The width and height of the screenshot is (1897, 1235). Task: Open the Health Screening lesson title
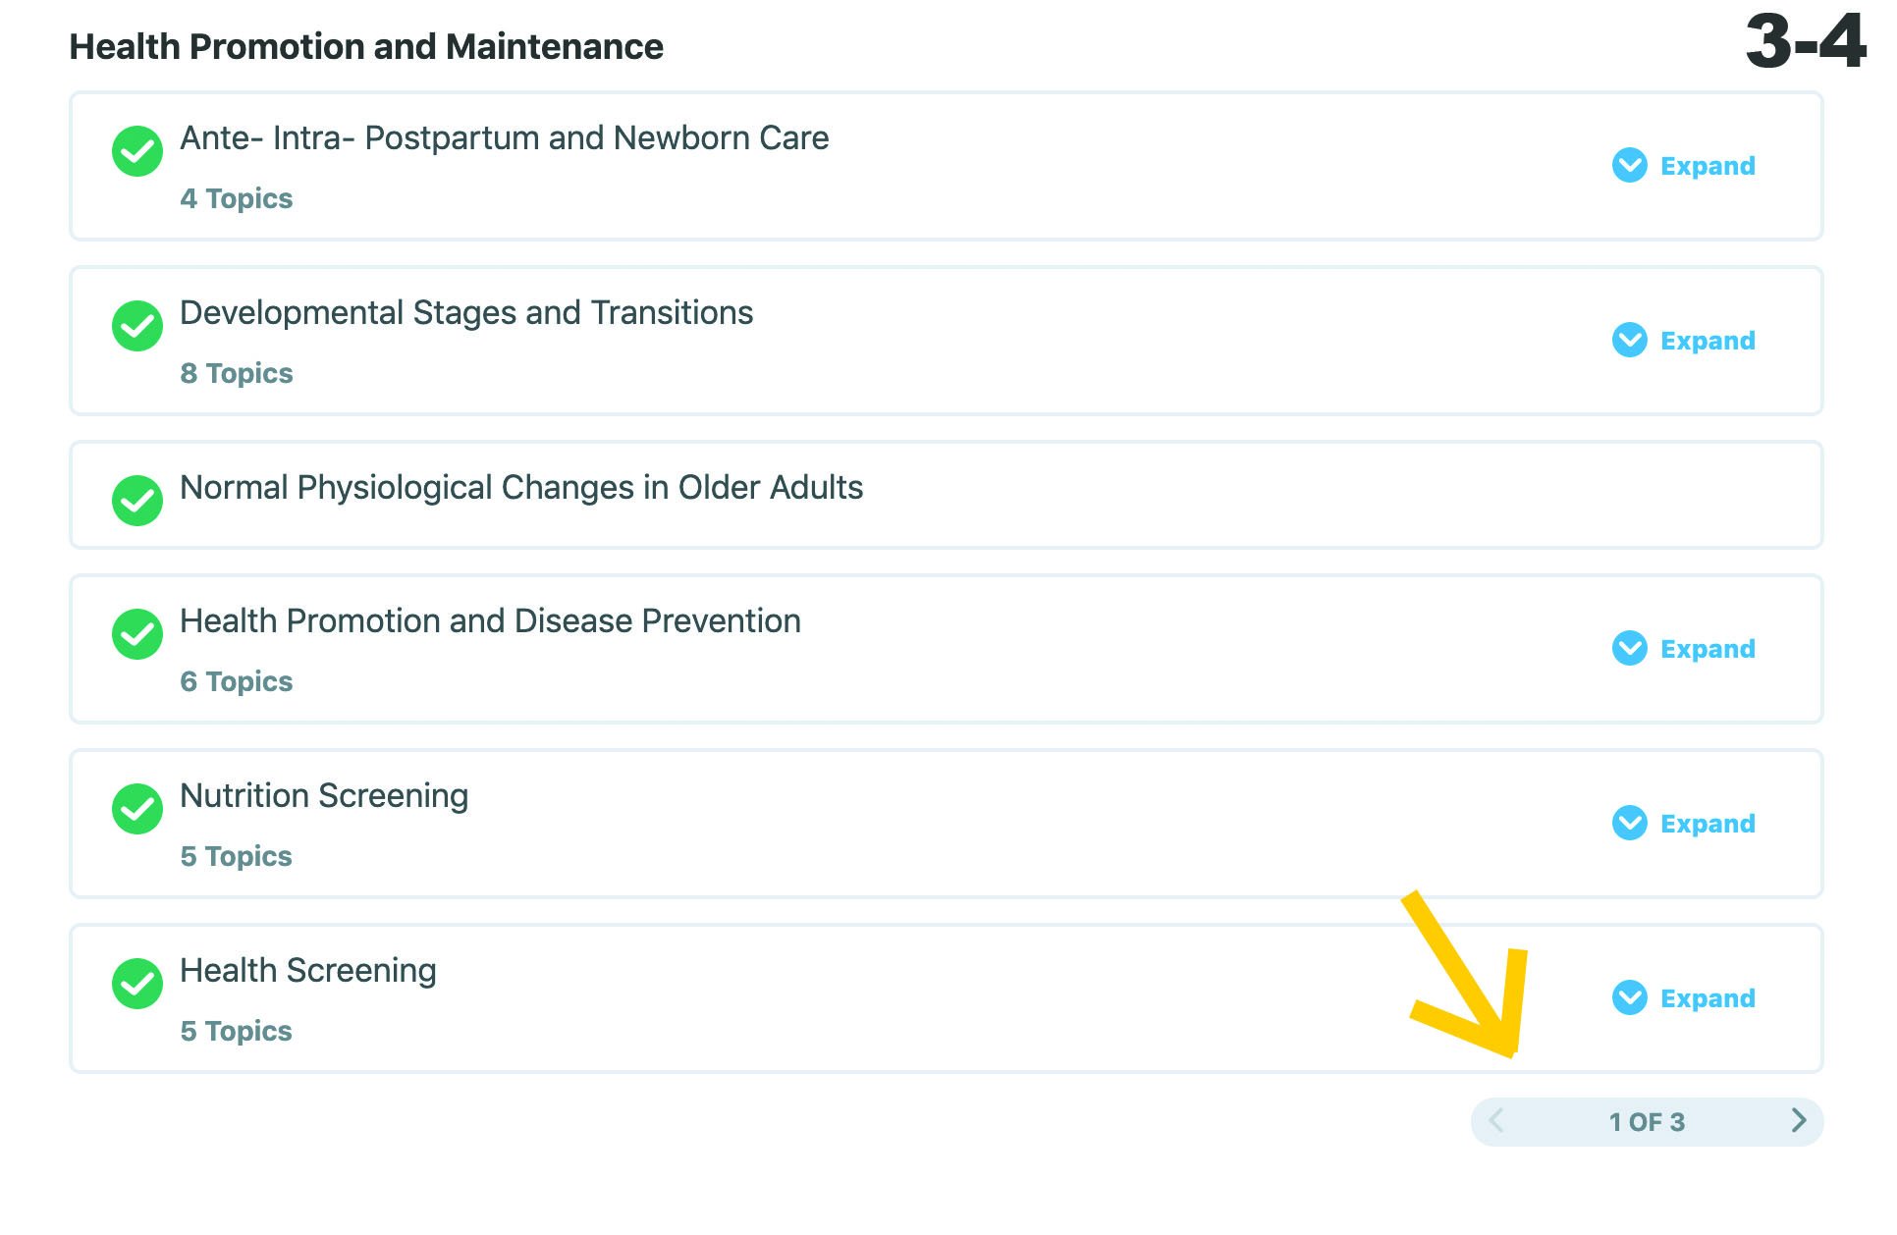(x=308, y=970)
